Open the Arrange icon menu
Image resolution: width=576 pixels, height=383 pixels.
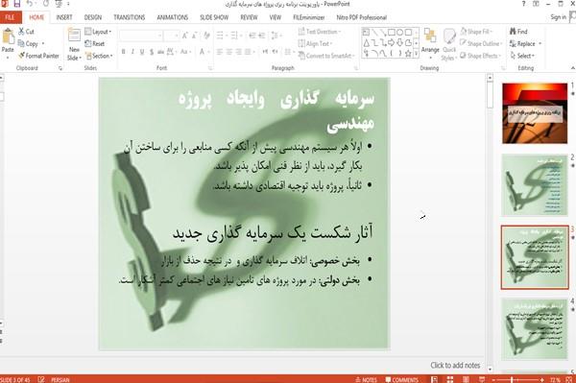pos(430,36)
